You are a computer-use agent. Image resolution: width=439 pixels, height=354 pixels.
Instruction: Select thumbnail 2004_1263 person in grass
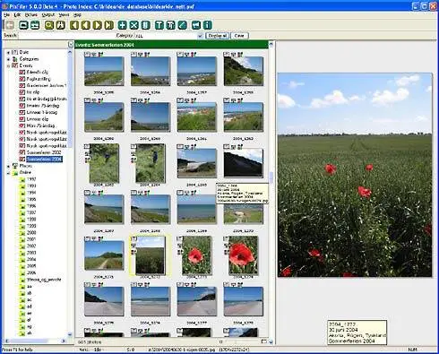104,163
